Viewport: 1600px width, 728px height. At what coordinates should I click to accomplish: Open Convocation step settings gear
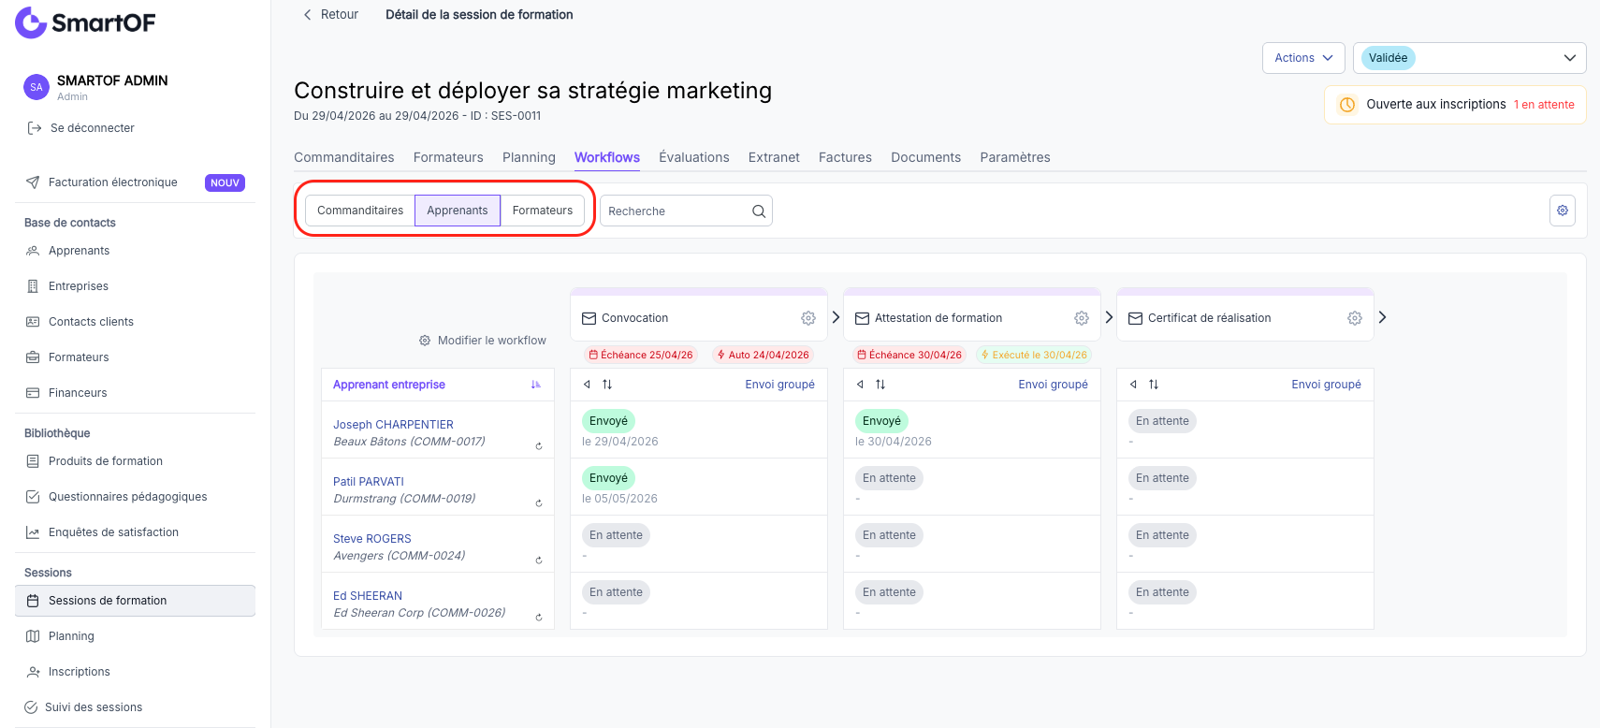(x=808, y=318)
